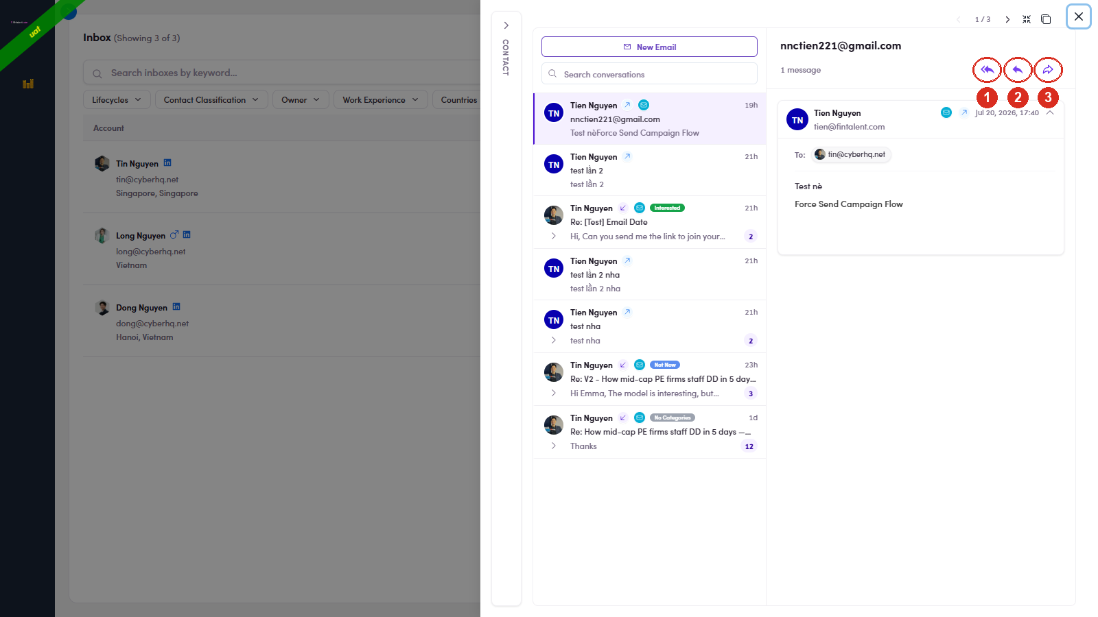This screenshot has width=1098, height=617.
Task: Expand the Re: [Test] Email Date thread
Action: click(x=554, y=237)
